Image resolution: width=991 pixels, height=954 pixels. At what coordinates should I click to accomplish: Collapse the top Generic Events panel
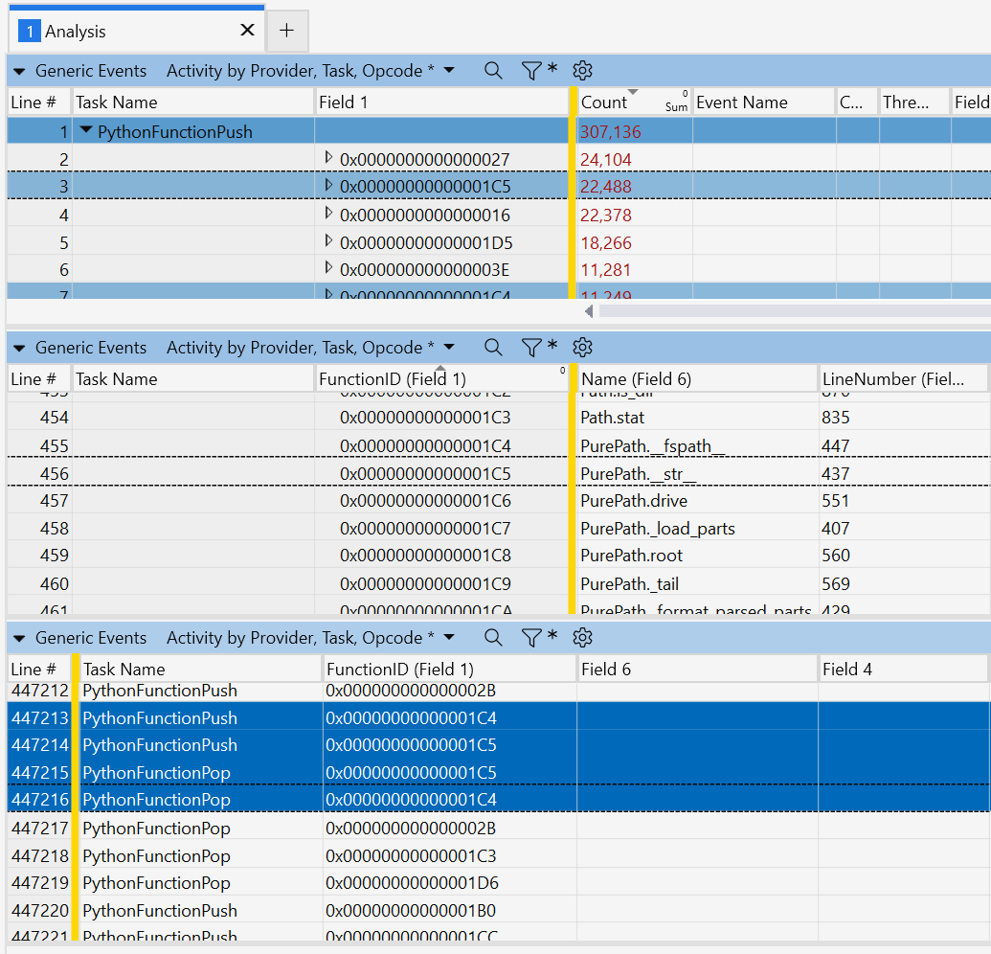pos(19,71)
